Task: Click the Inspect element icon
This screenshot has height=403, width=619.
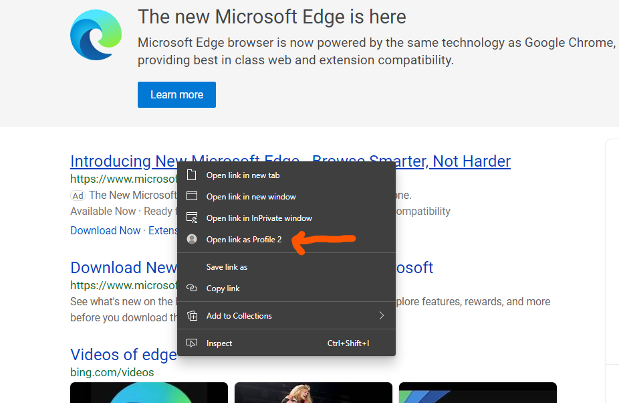Action: tap(192, 343)
